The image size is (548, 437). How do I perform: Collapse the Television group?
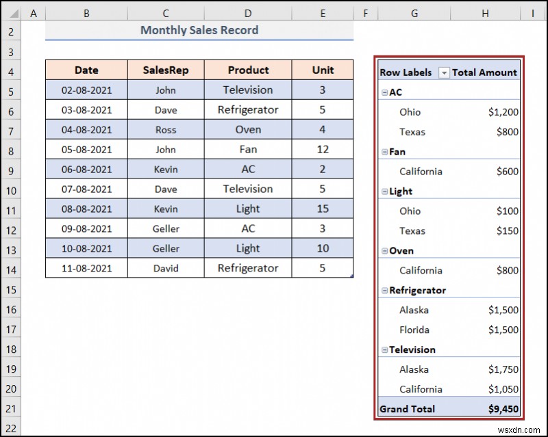point(384,349)
